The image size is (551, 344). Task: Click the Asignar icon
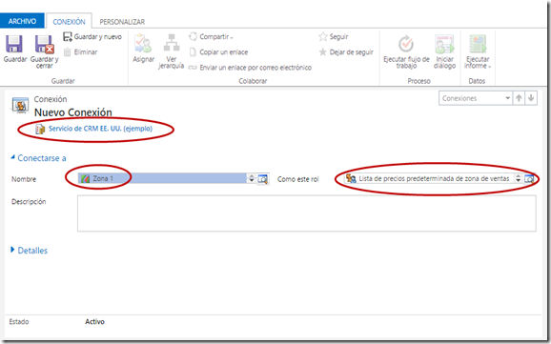point(143,44)
